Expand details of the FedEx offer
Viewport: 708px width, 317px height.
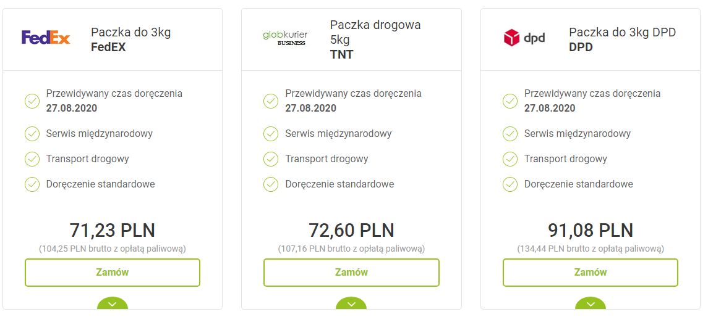tap(113, 304)
